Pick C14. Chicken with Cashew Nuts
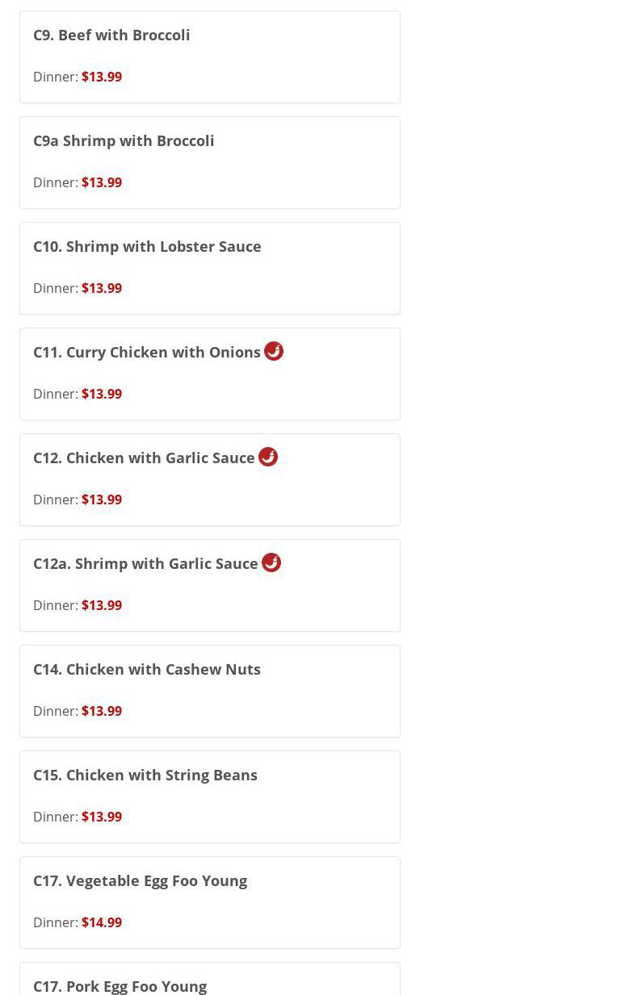Viewport: 634px width, 995px height. click(x=147, y=669)
